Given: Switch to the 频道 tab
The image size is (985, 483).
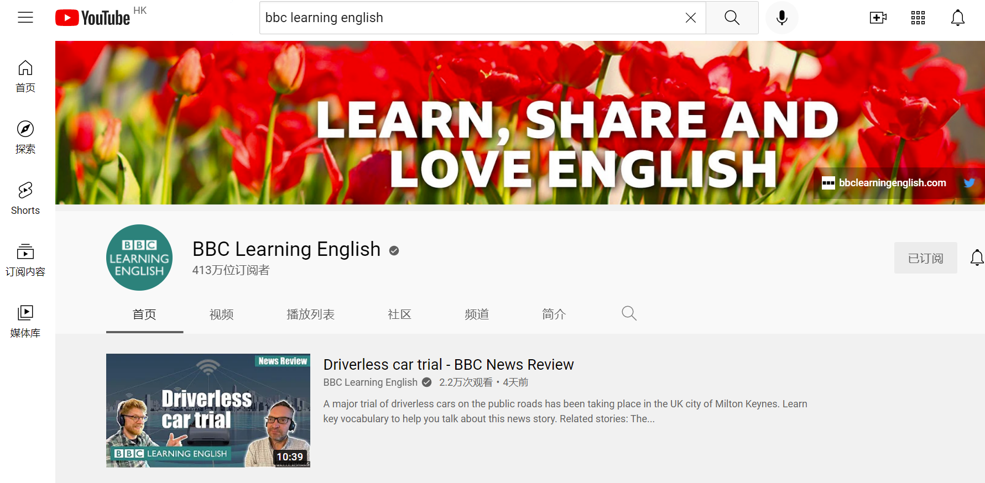Looking at the screenshot, I should tap(477, 314).
